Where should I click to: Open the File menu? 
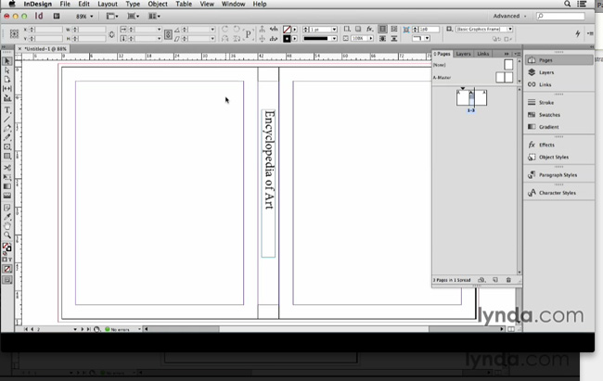pos(65,4)
